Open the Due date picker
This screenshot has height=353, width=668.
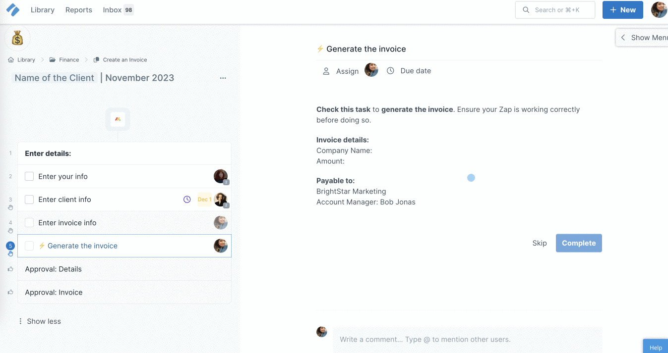(x=409, y=71)
